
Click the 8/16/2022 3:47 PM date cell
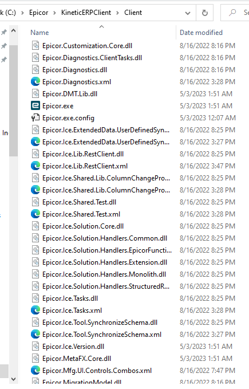pos(207,166)
